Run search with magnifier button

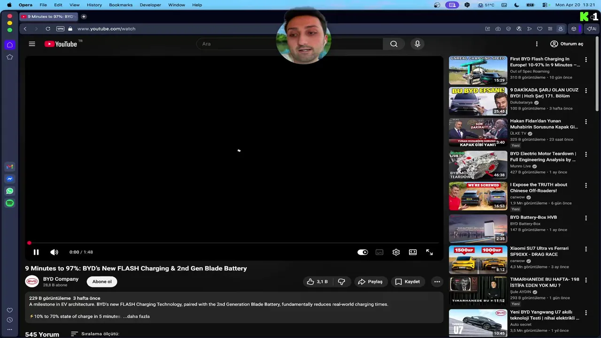click(x=394, y=44)
